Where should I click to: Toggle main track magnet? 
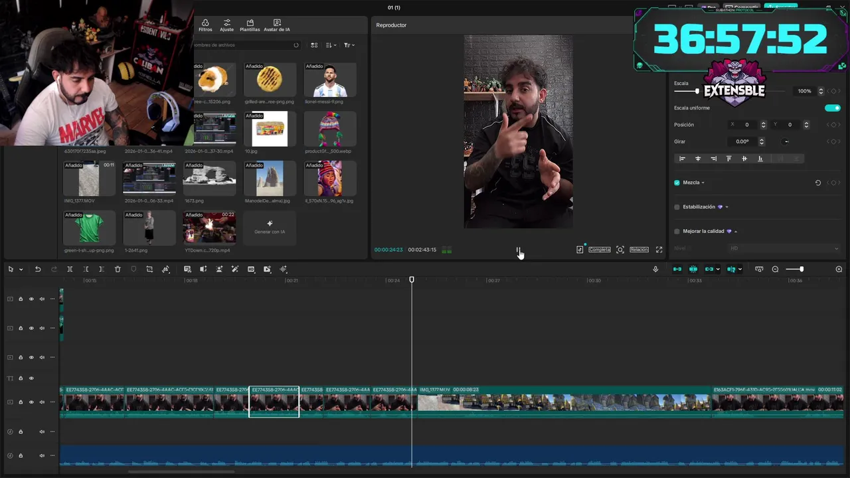click(677, 269)
